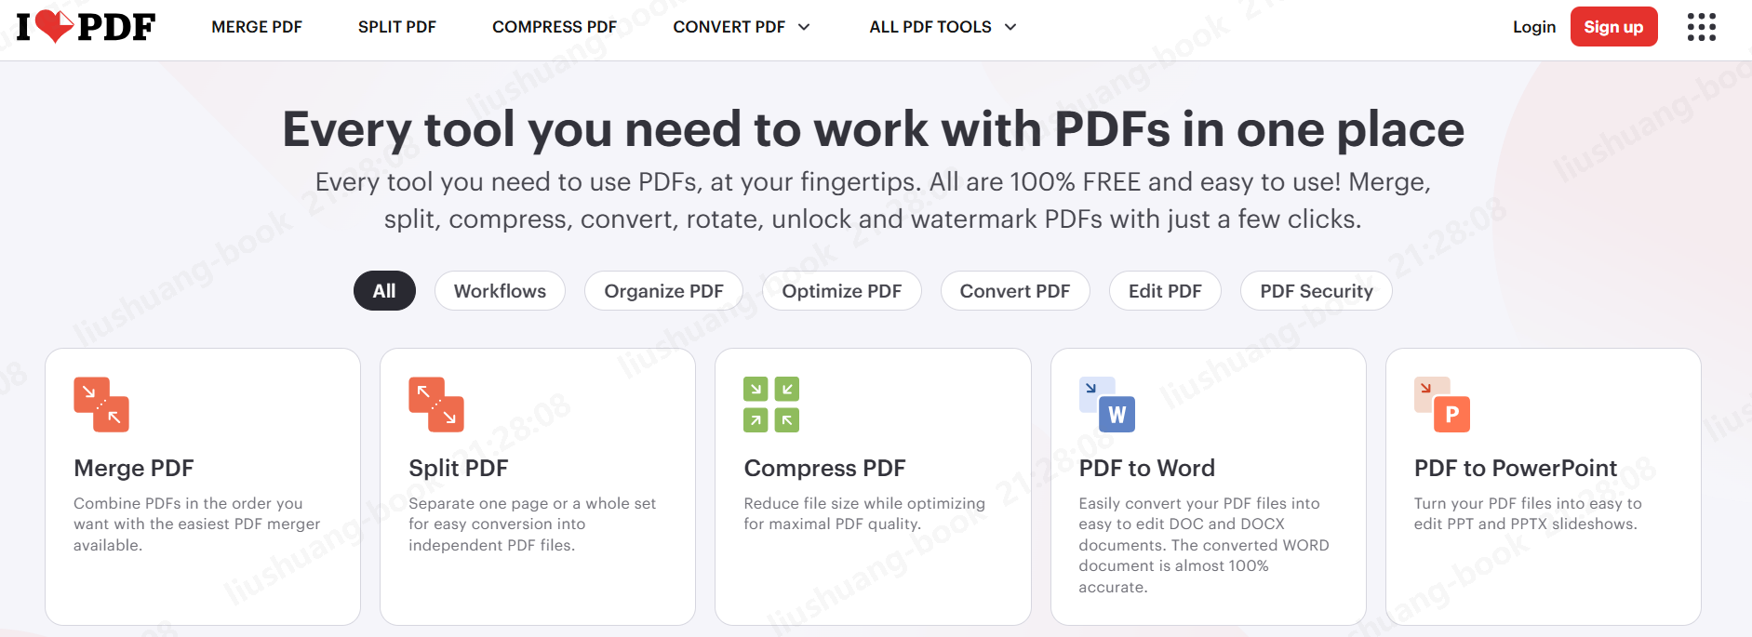
Task: Click the Split PDF tool icon
Action: tap(436, 405)
